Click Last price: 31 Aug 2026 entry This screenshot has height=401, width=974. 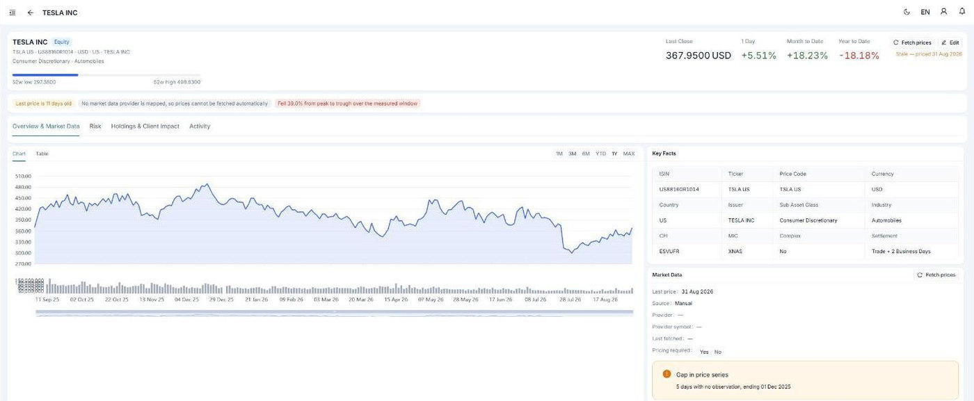pos(682,292)
